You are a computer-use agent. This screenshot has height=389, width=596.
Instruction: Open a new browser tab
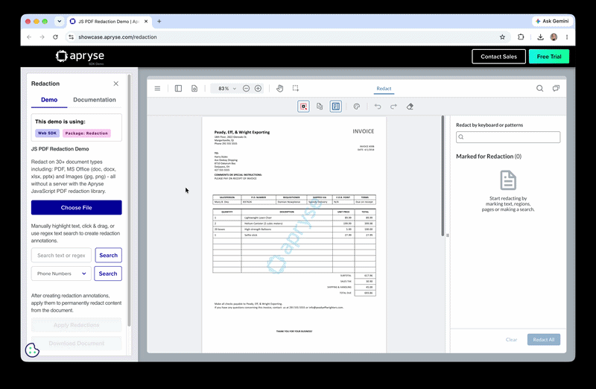159,22
